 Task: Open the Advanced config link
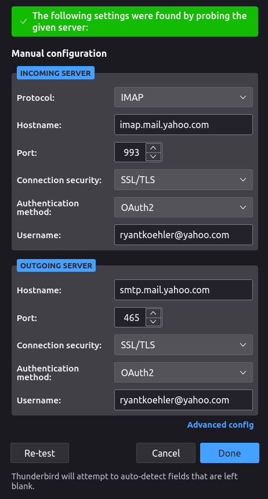point(220,425)
